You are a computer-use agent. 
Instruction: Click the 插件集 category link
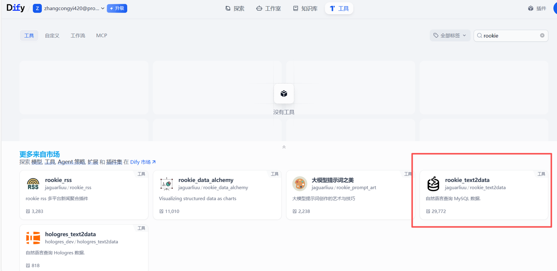click(x=114, y=162)
